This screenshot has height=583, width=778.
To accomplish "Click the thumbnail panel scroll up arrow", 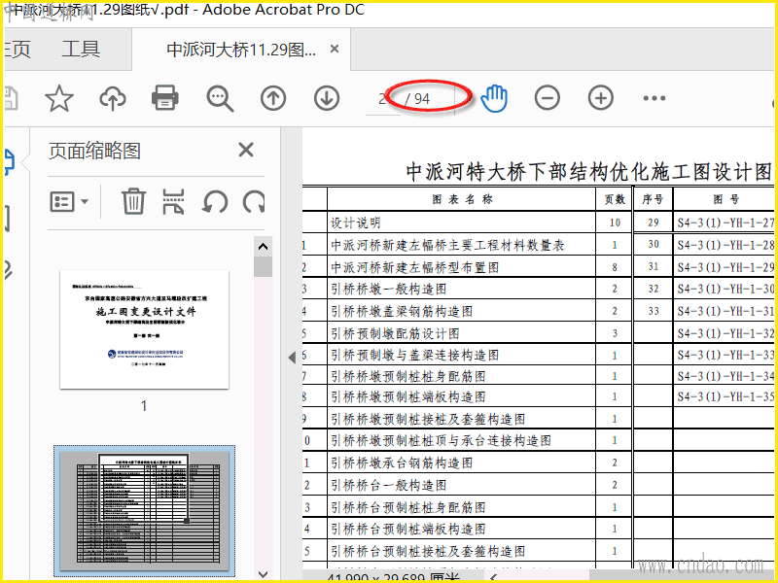I will [x=263, y=246].
